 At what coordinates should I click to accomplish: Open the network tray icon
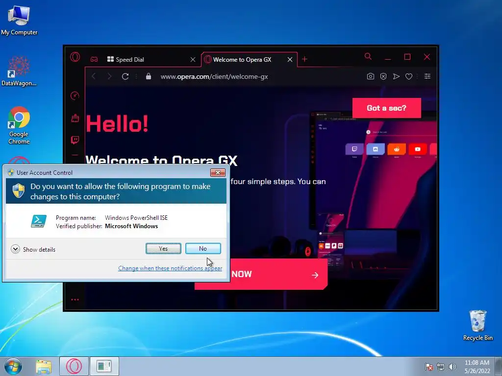[441, 367]
